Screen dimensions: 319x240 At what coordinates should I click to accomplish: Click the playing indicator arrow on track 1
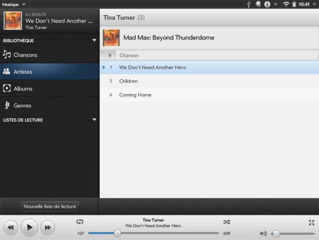point(104,67)
